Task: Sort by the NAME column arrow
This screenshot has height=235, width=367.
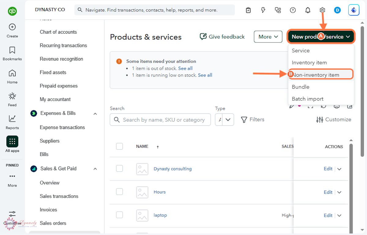Action: pos(158,147)
